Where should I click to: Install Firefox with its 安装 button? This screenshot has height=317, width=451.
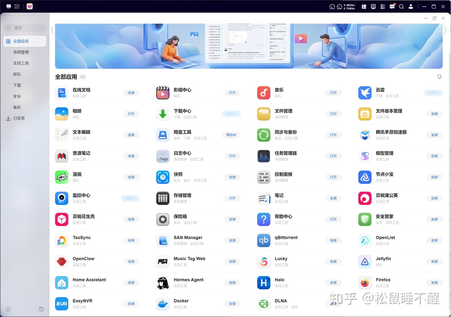pyautogui.click(x=434, y=283)
